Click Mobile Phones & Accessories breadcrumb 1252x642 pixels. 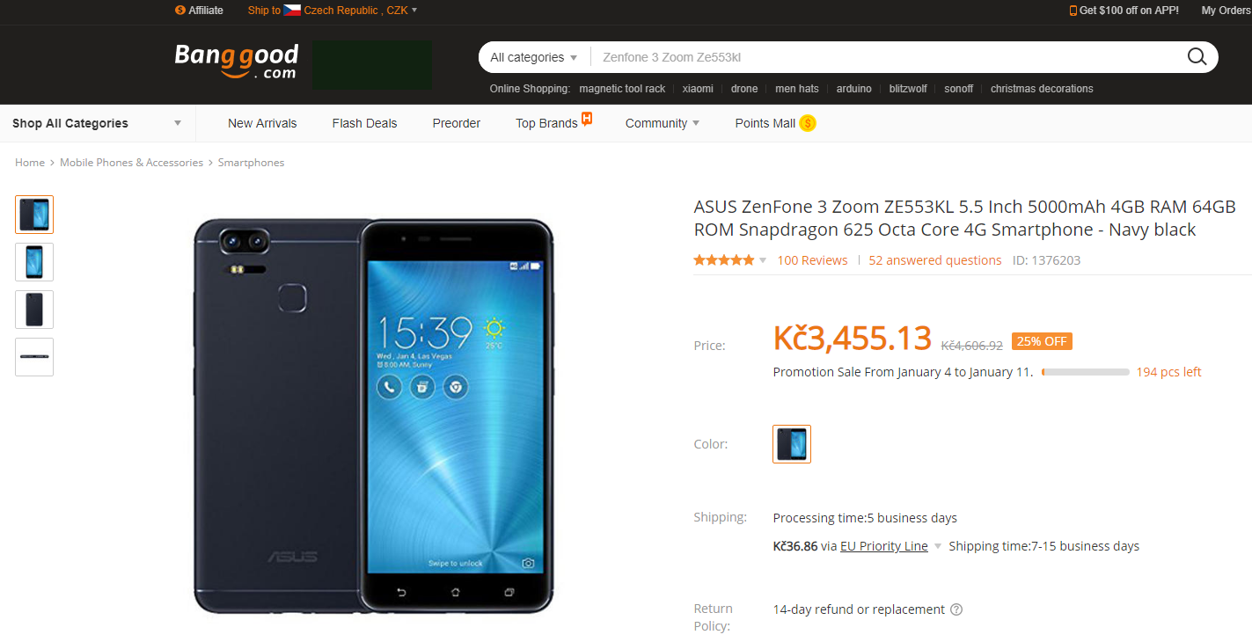point(131,163)
